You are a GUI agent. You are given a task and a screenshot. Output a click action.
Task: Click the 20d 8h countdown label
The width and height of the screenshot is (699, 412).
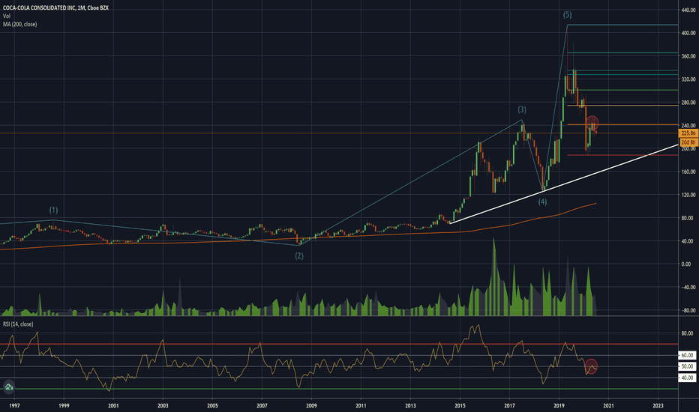coord(688,142)
